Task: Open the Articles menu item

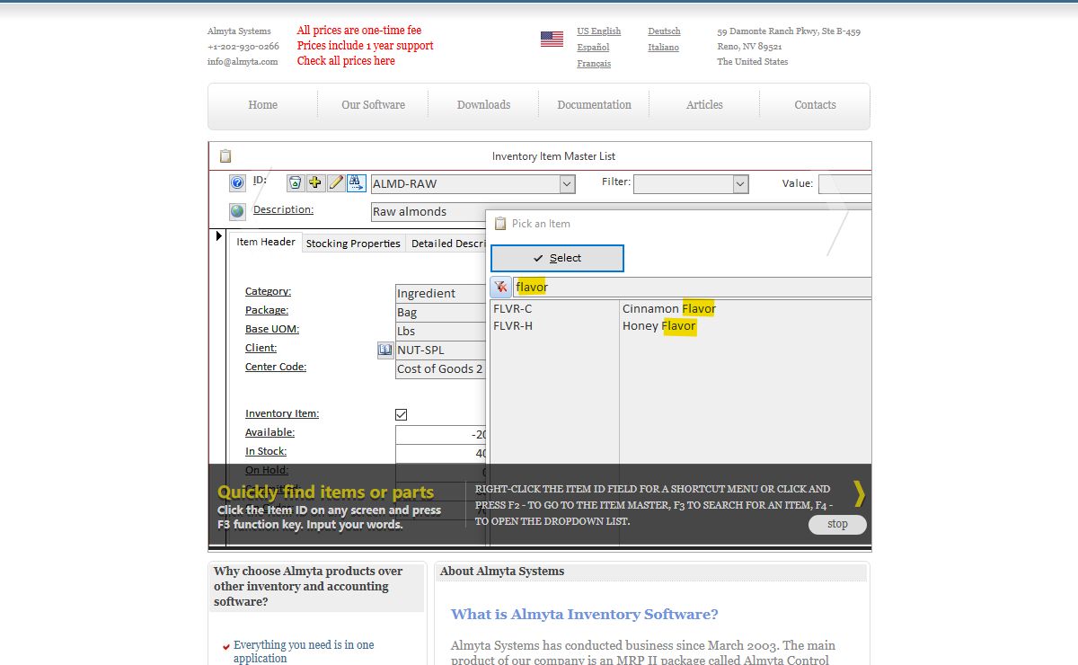Action: tap(704, 105)
